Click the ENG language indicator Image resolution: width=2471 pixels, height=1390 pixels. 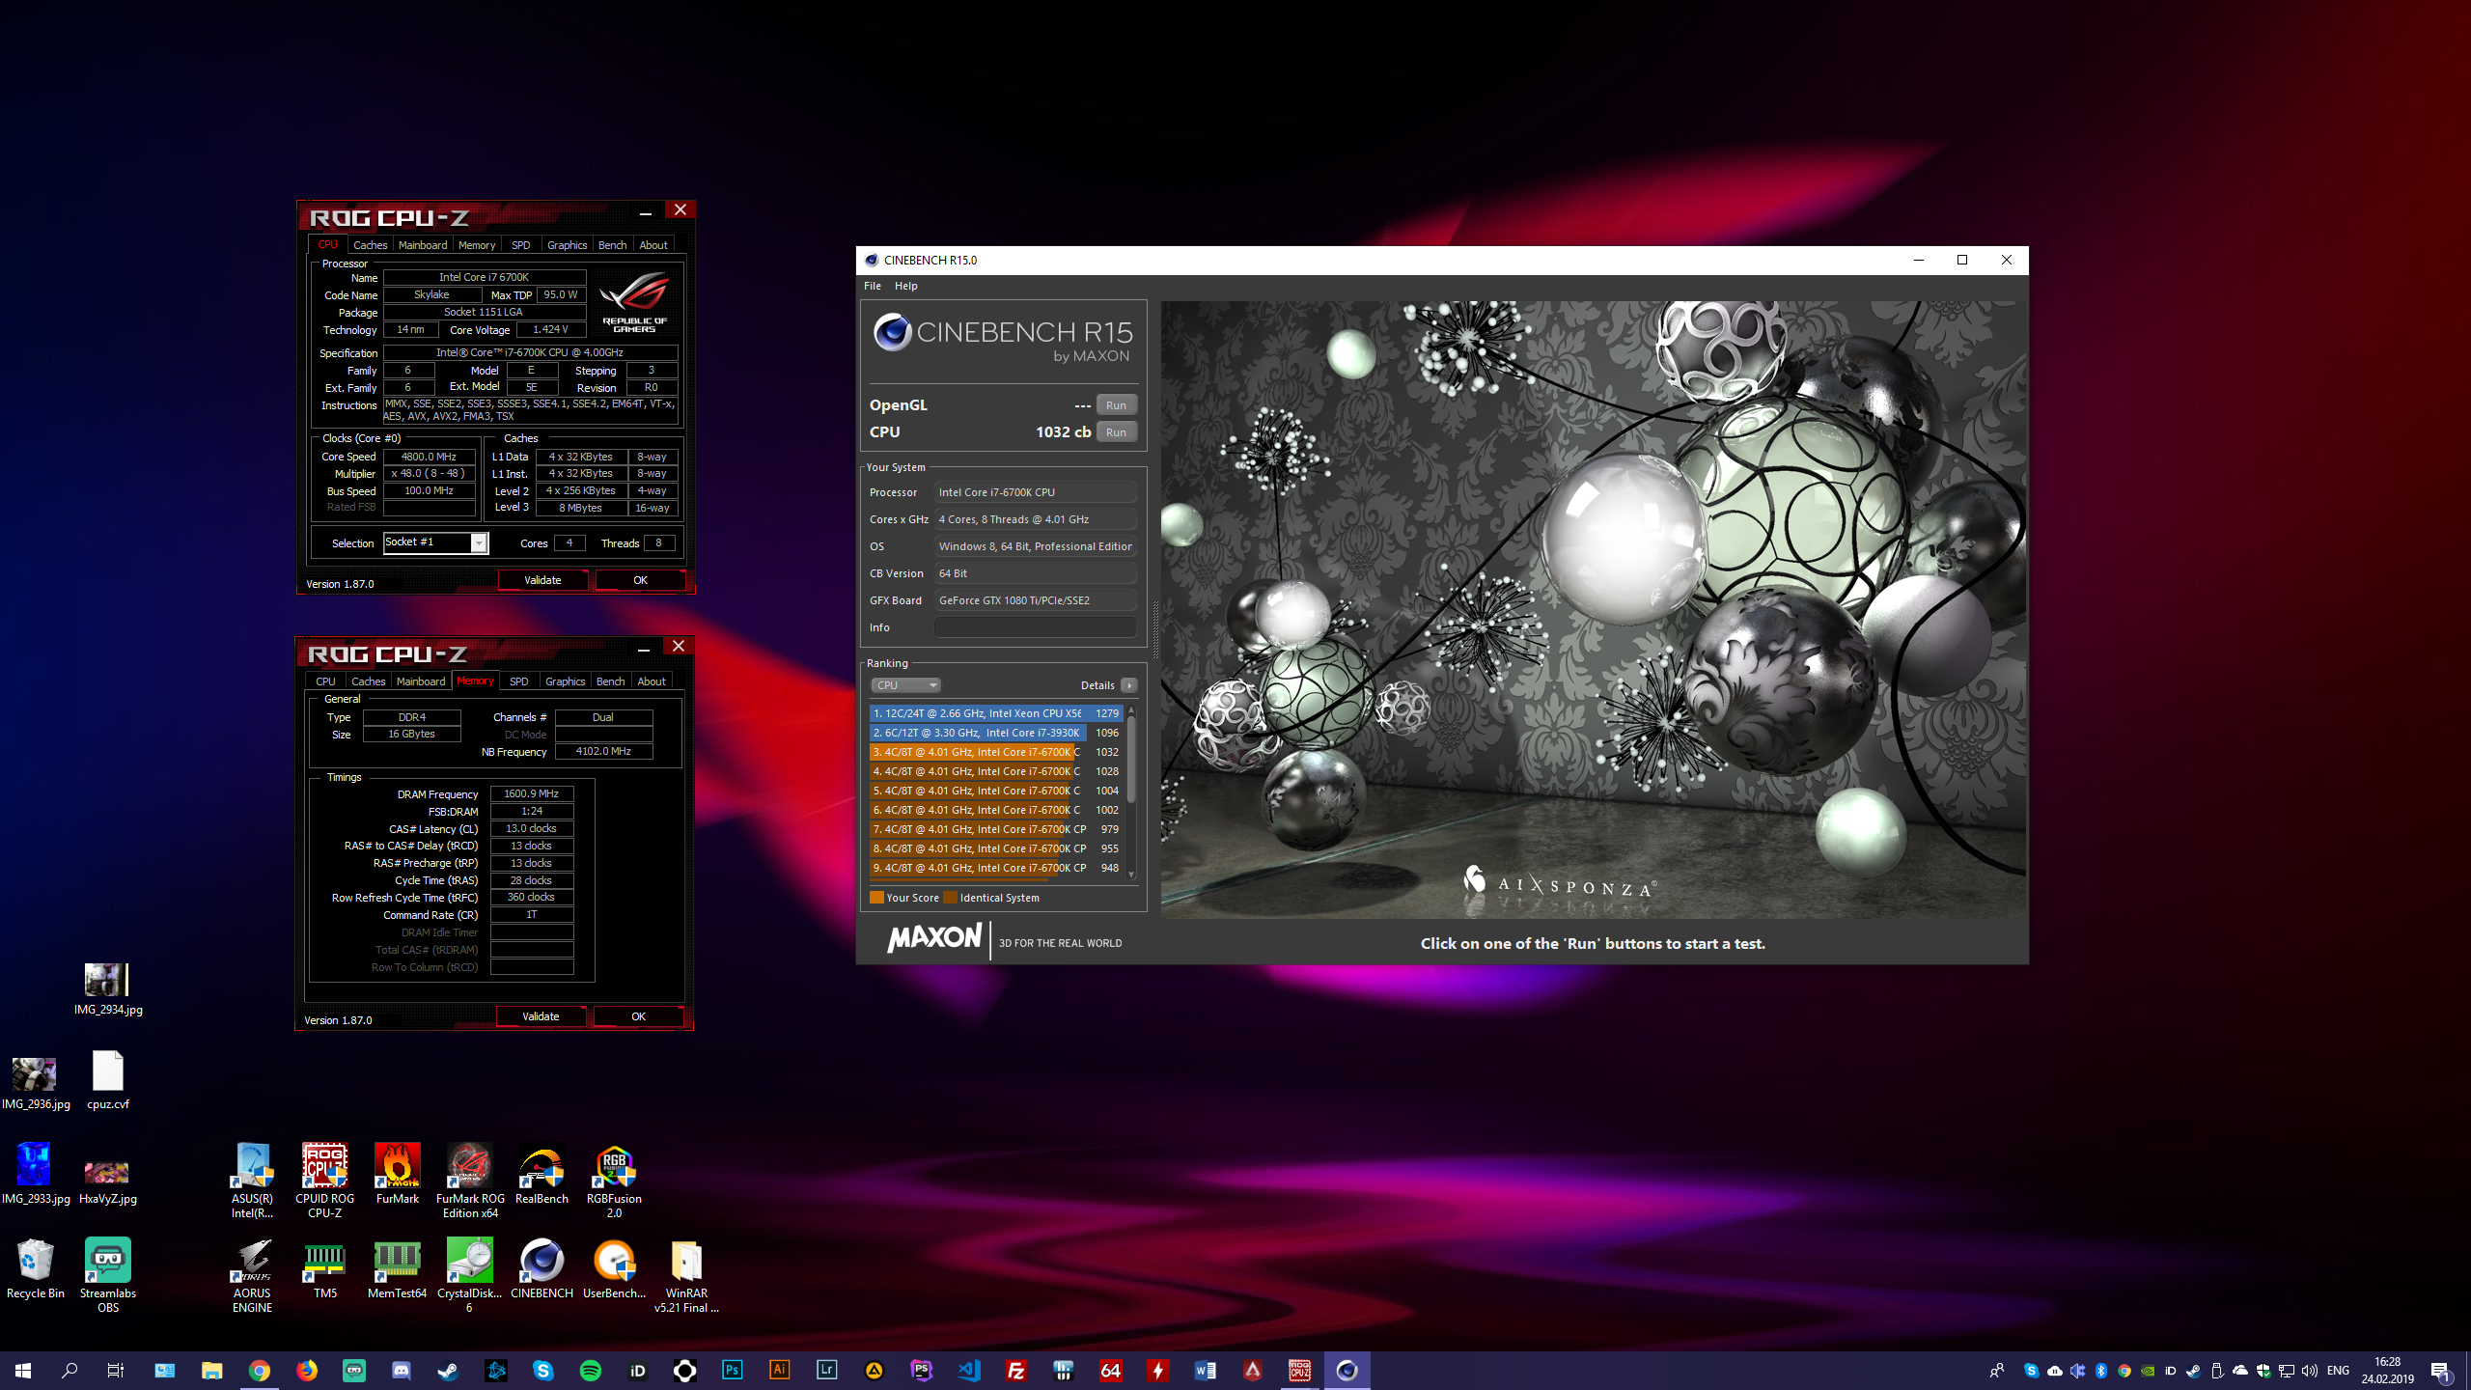2338,1371
